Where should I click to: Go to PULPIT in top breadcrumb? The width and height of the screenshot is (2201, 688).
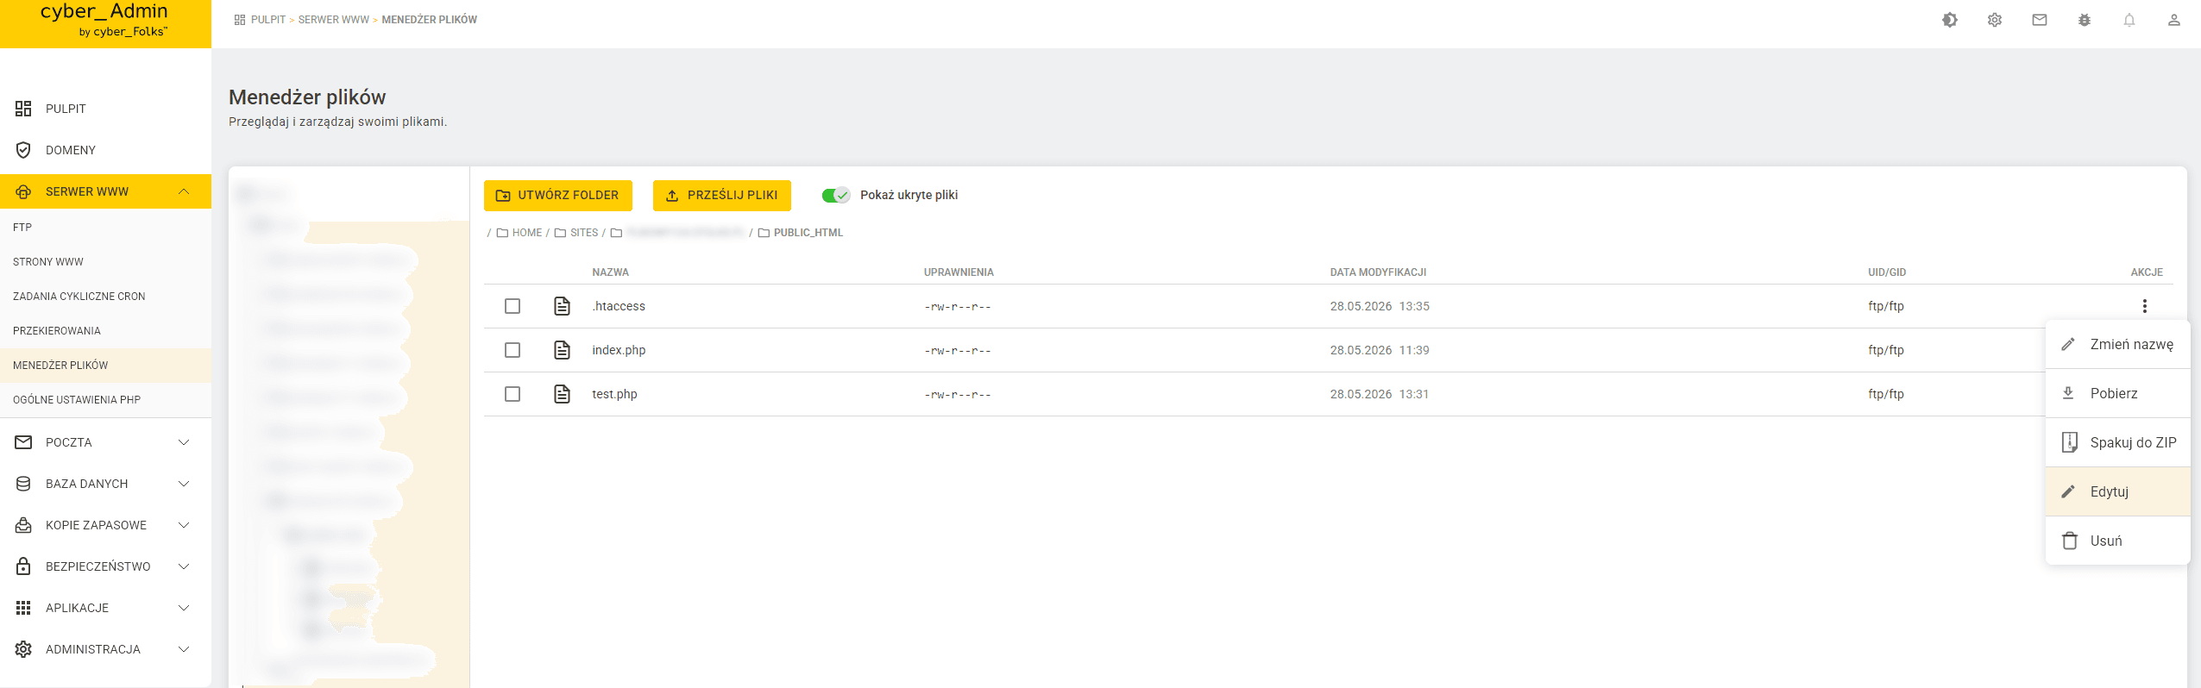[x=268, y=20]
